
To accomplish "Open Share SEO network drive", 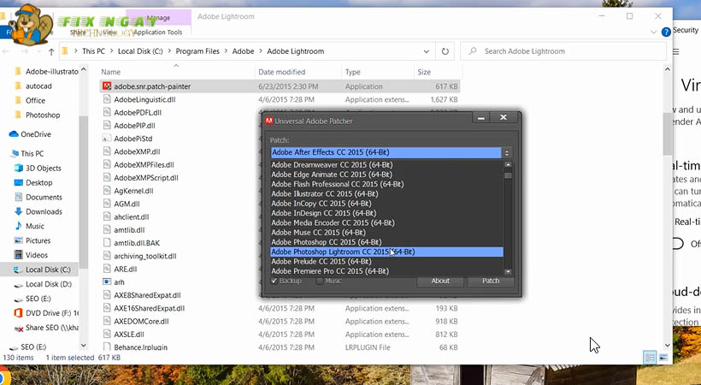I will click(x=46, y=328).
